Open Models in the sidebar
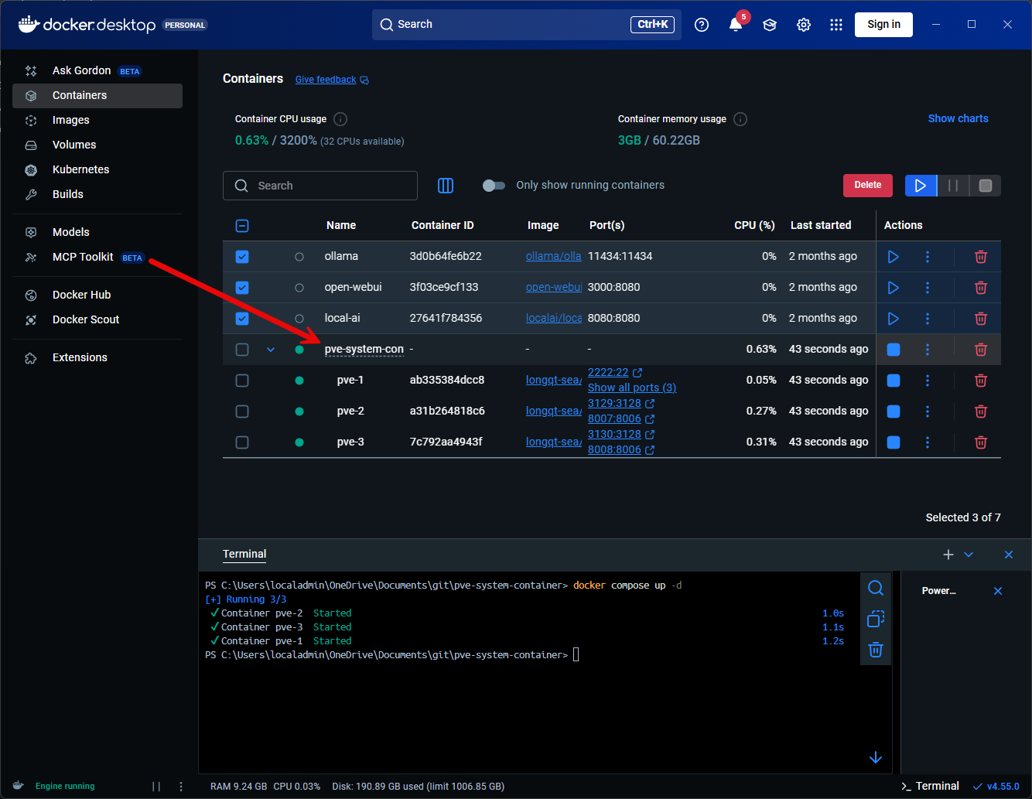 click(97, 233)
